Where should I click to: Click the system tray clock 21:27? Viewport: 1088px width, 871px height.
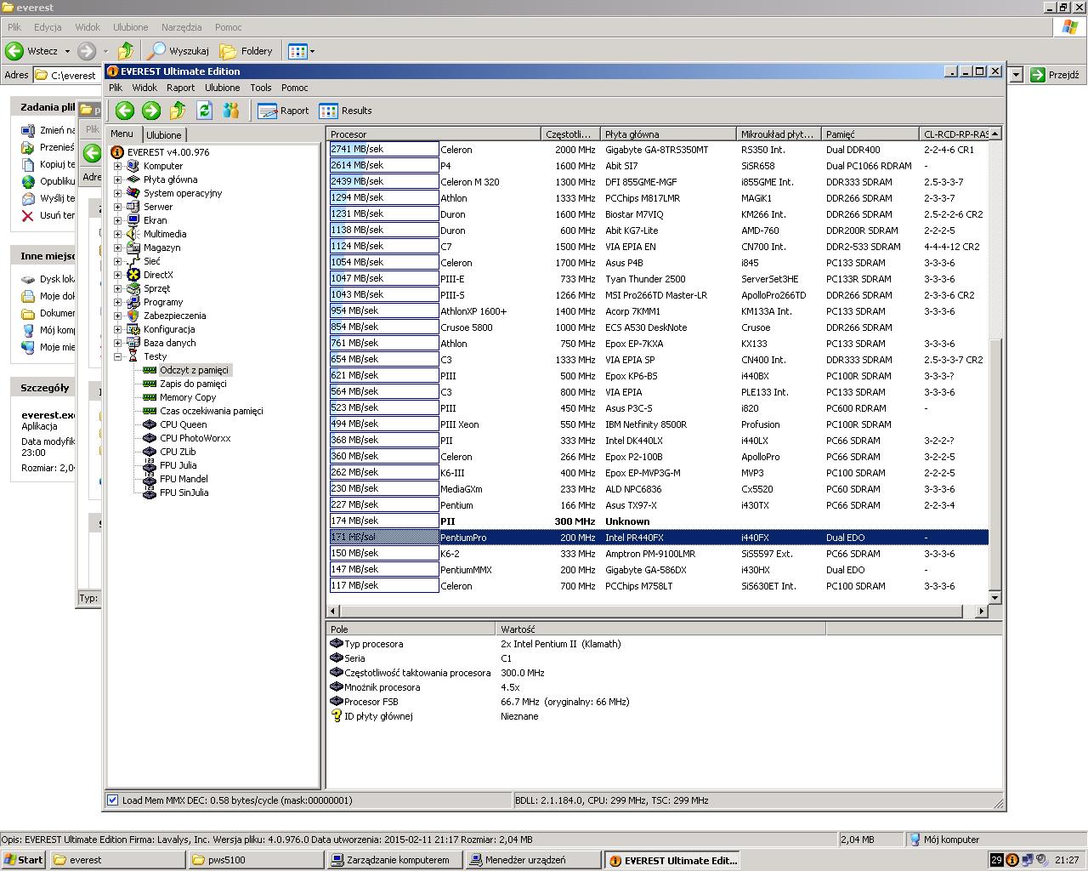coord(1067,861)
